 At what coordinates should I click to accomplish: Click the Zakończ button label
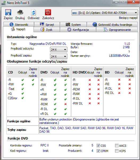coord(48,18)
